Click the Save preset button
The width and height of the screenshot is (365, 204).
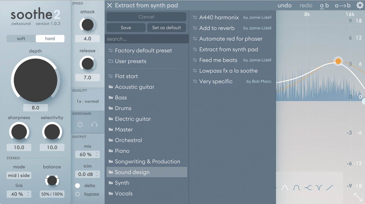click(126, 28)
